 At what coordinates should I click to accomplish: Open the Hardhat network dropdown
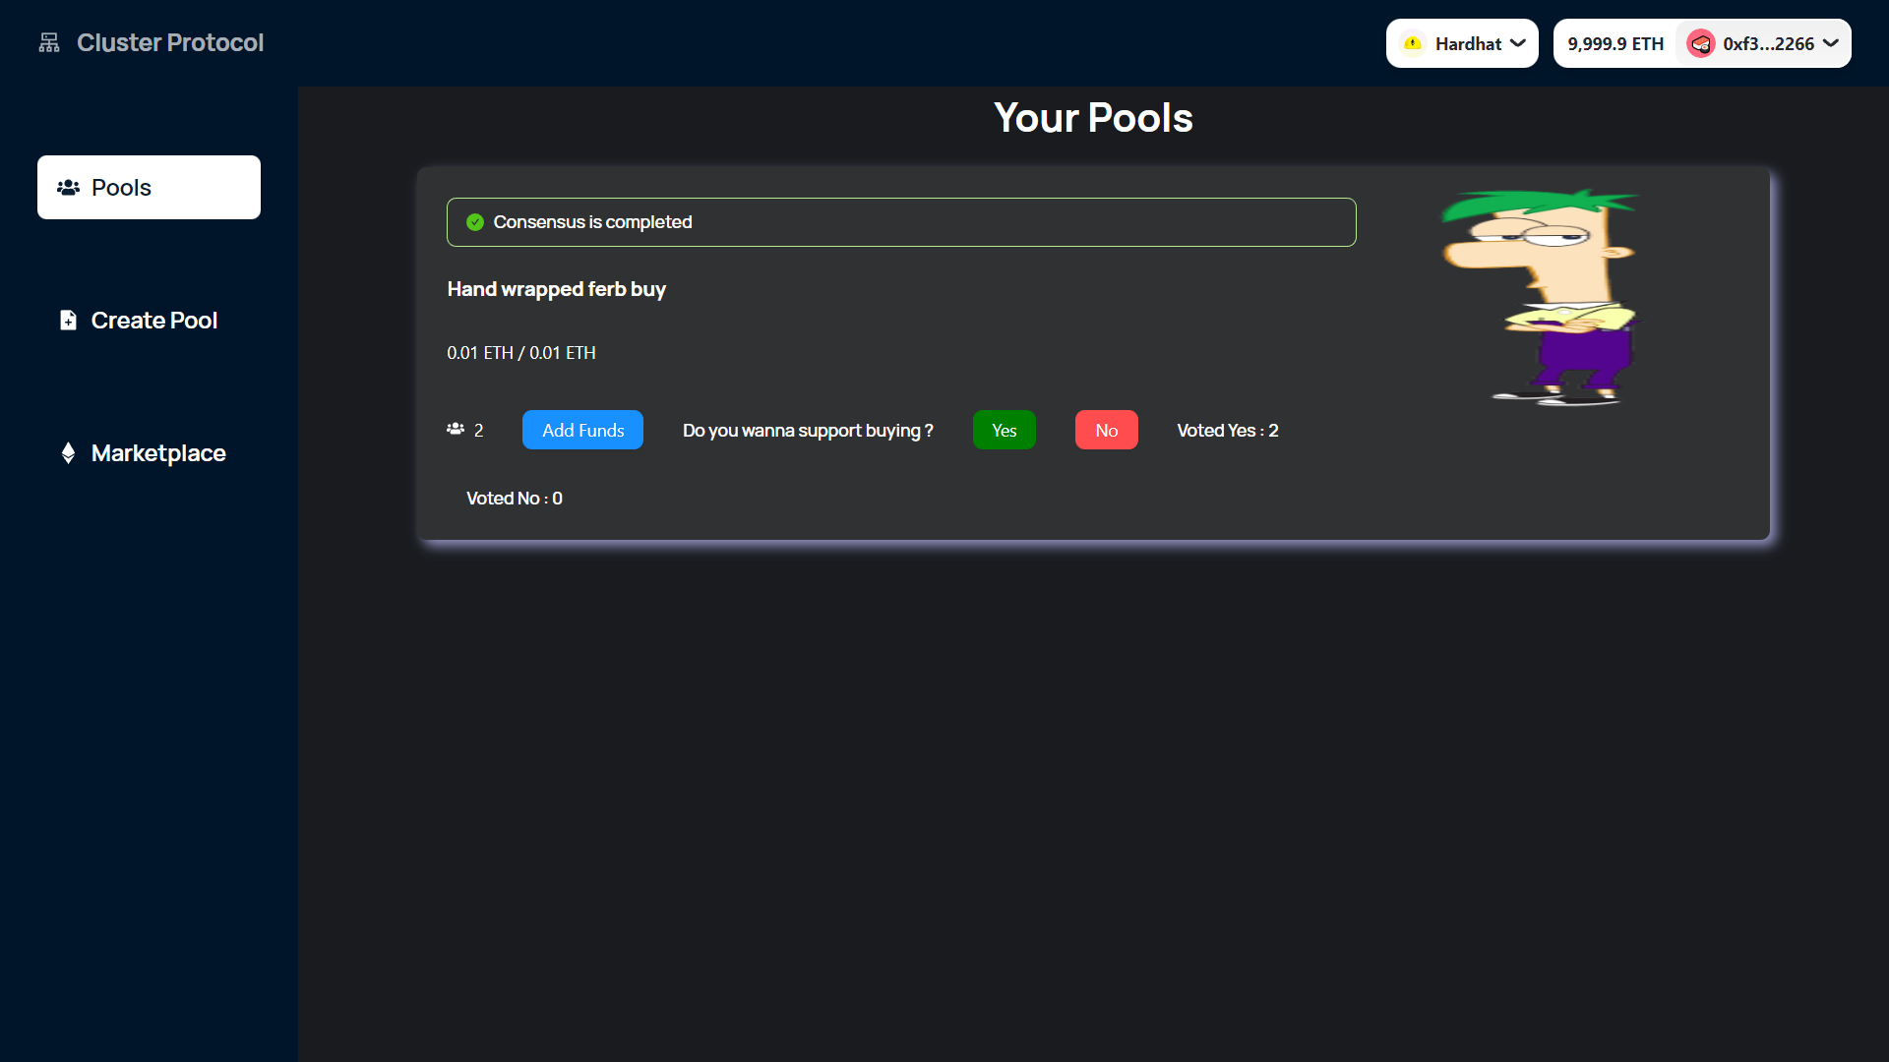(x=1462, y=43)
